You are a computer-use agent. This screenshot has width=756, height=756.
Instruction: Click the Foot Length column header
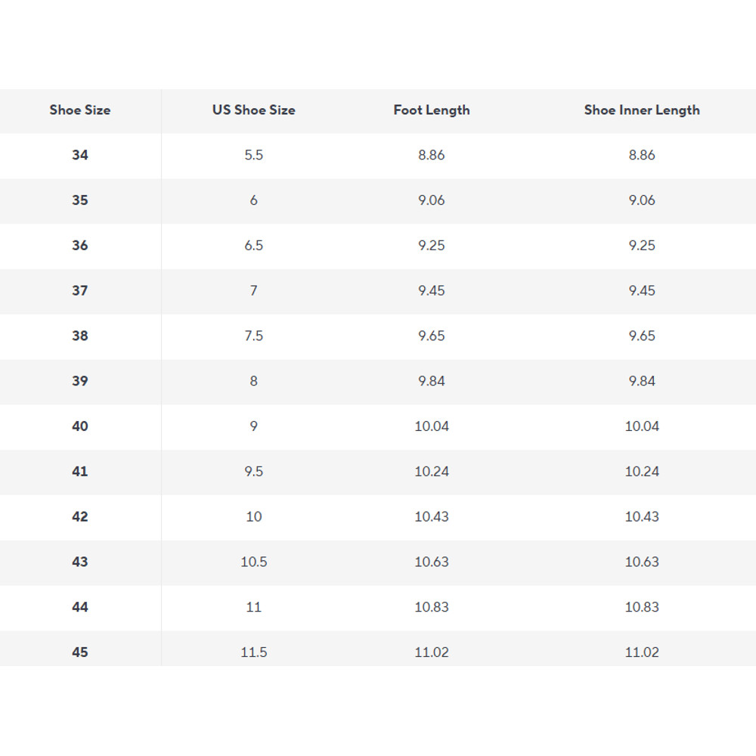432,110
